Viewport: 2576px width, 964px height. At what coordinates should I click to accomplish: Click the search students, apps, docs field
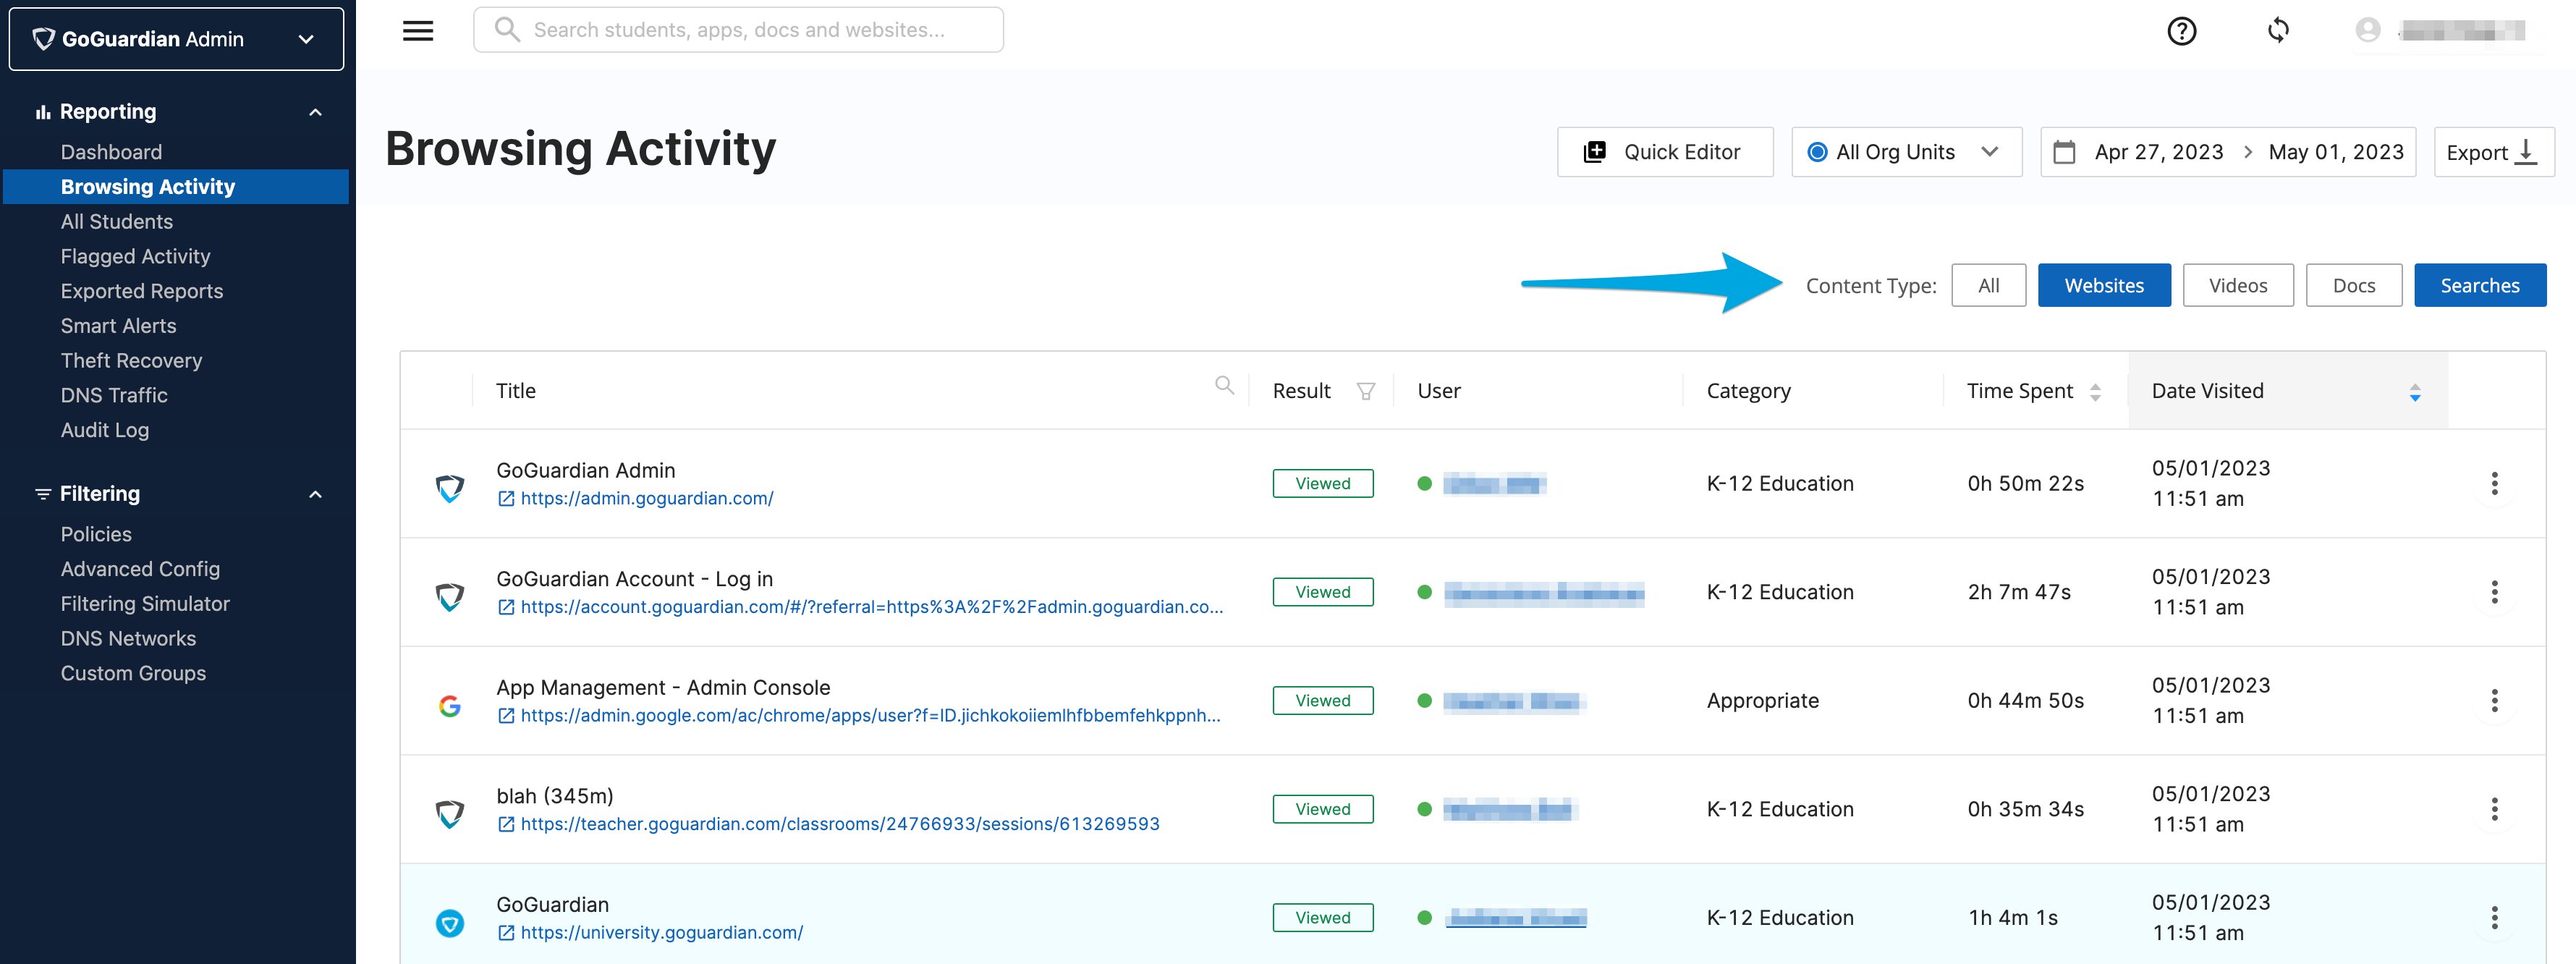738,30
